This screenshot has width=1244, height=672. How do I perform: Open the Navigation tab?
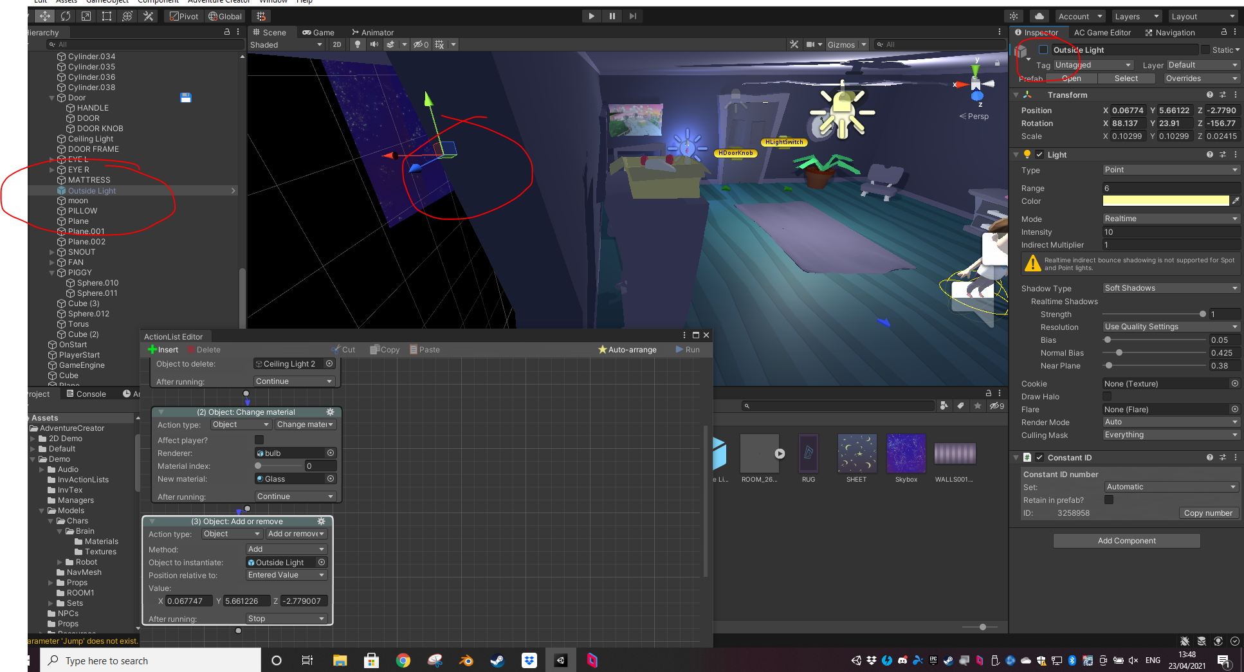click(1170, 32)
